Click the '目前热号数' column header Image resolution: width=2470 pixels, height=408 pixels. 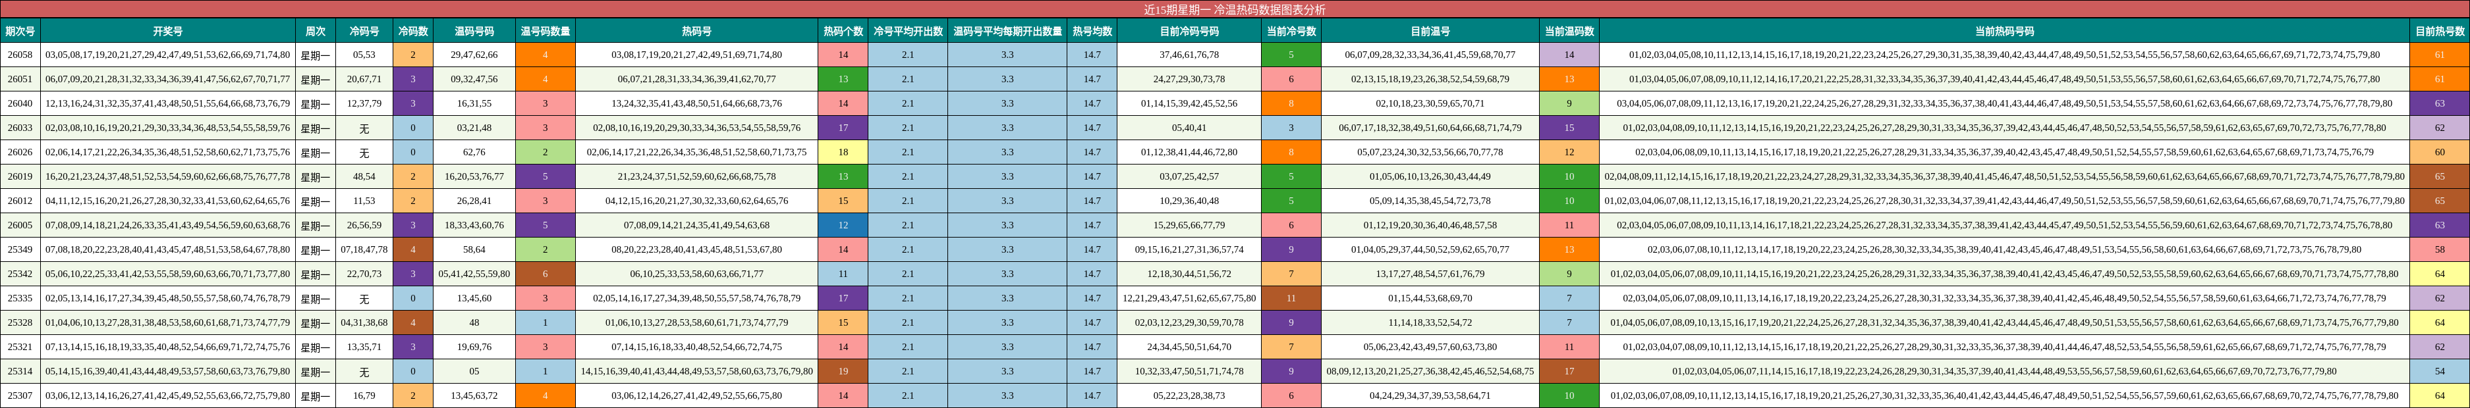click(x=2439, y=31)
